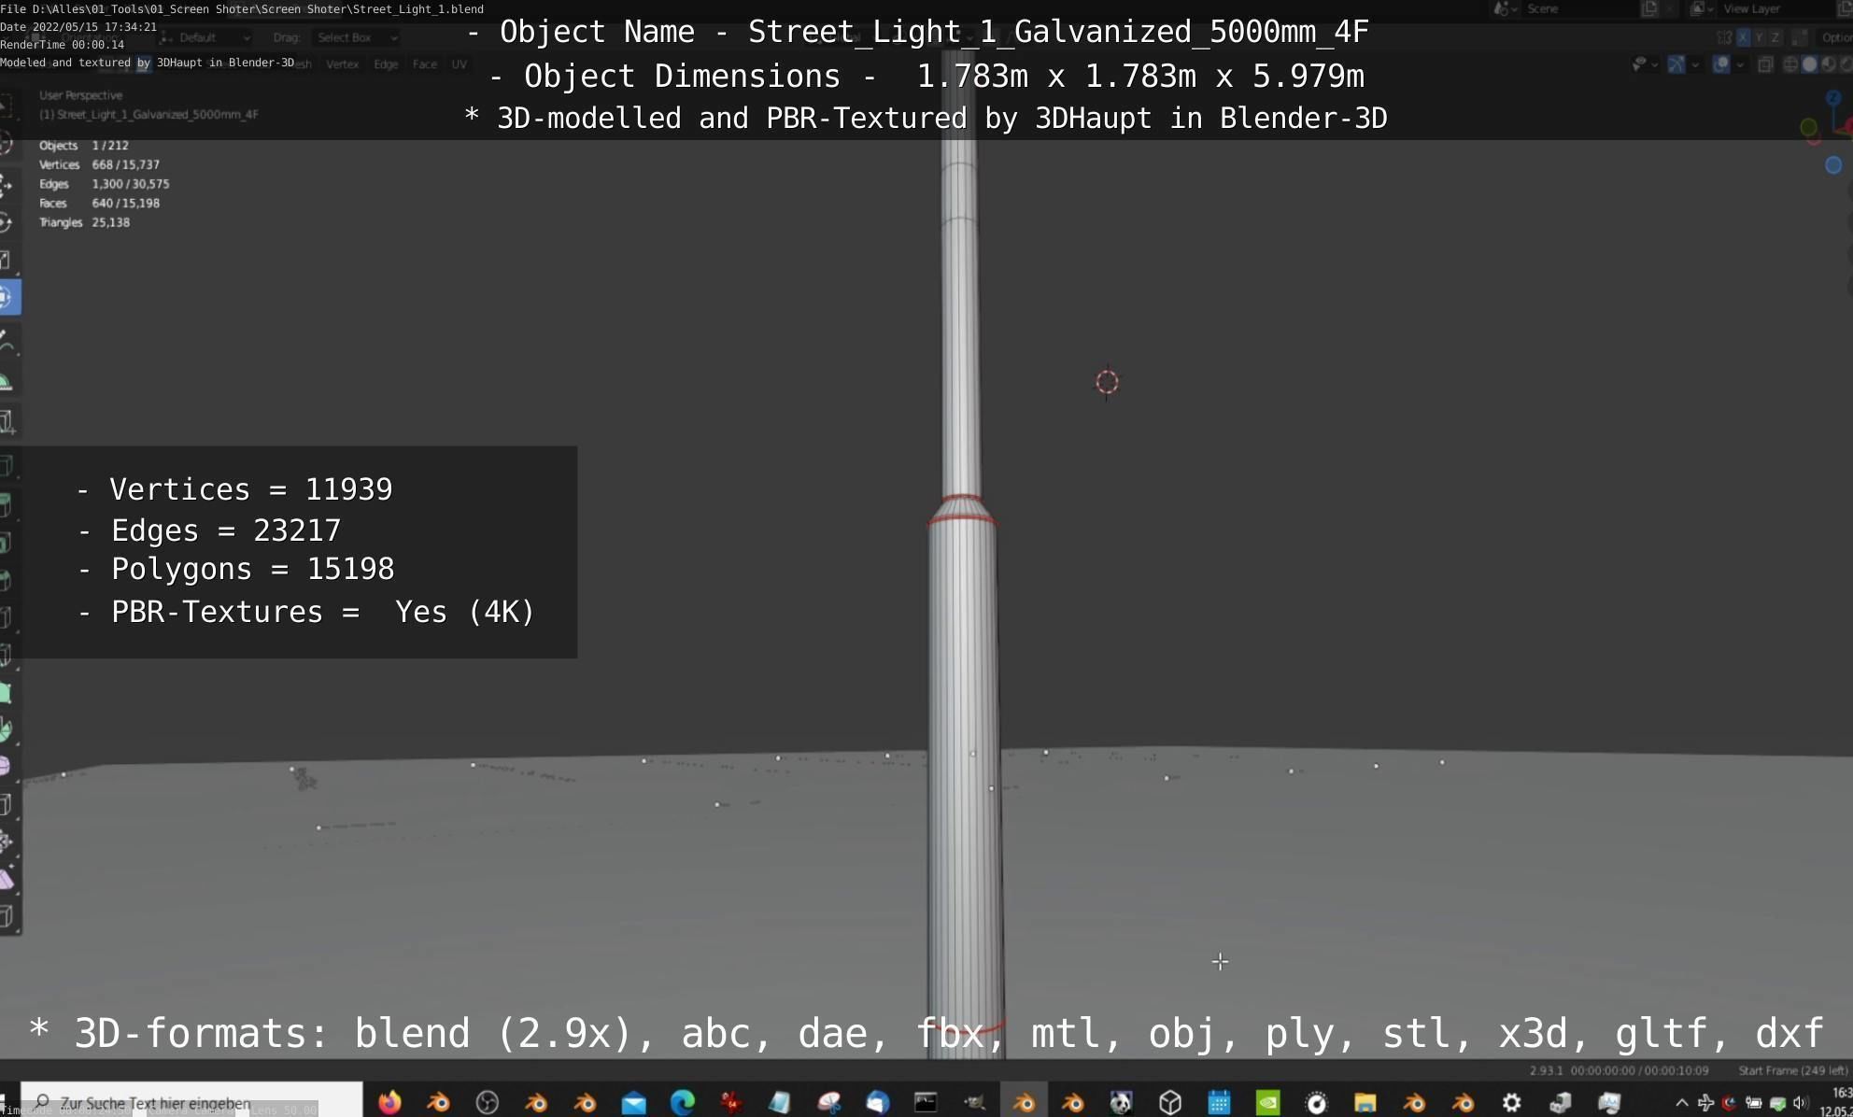The width and height of the screenshot is (1853, 1117).
Task: Toggle Z axis mirror button
Action: [1775, 37]
